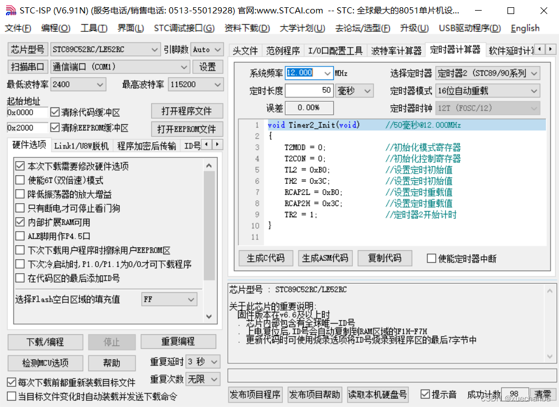Switch to 波特率计算器 tab
559x407 pixels.
(396, 51)
